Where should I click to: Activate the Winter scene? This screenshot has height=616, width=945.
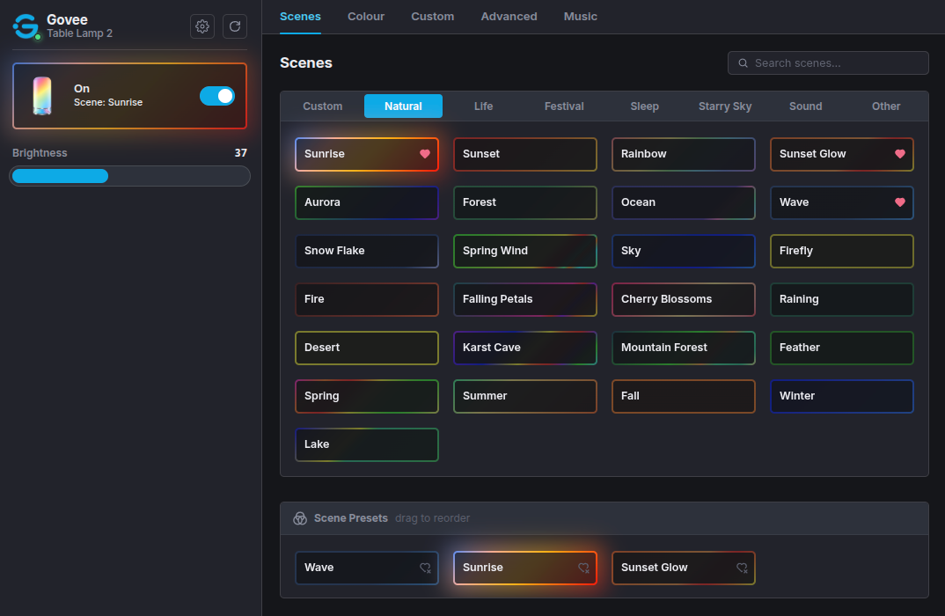click(x=842, y=396)
